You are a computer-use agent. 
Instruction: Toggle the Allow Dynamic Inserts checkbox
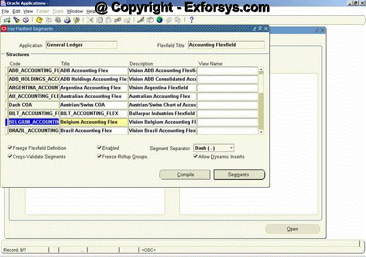point(195,157)
